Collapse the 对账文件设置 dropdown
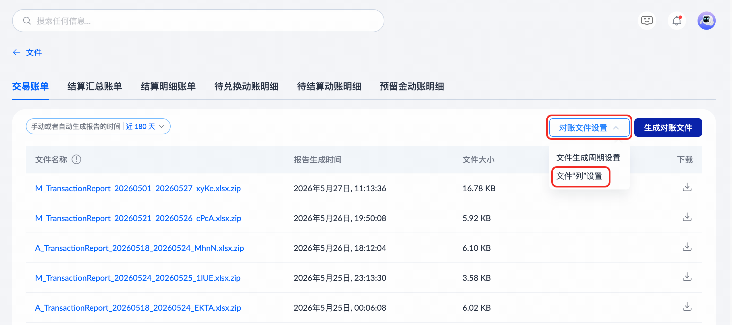Screen dimensions: 732x325 coord(589,127)
